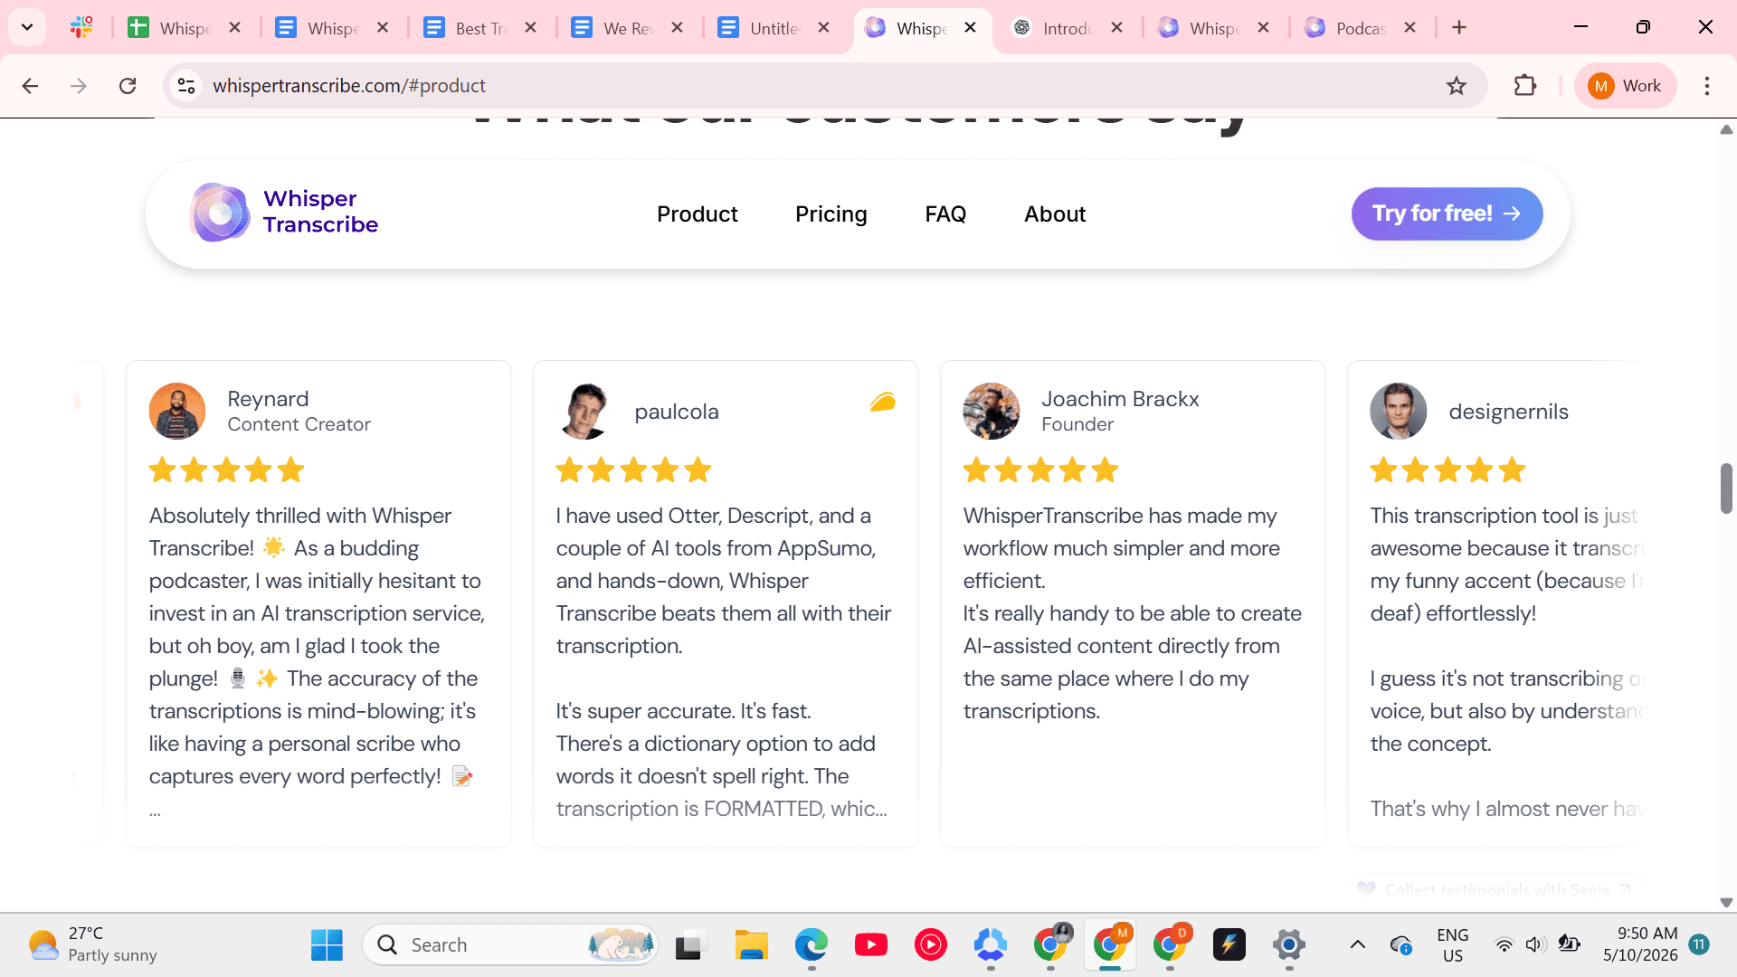Open the lightning bolt app in the taskbar

pyautogui.click(x=1229, y=944)
